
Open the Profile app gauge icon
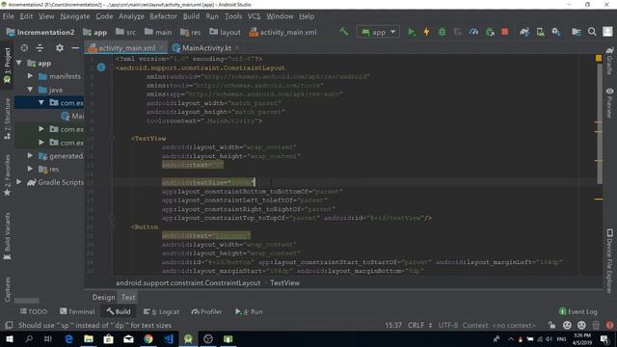473,32
